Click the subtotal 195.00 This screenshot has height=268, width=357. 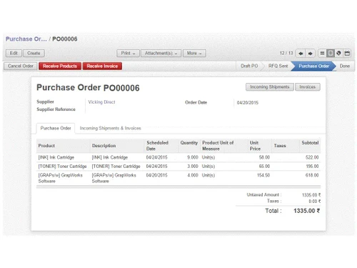tap(312, 167)
